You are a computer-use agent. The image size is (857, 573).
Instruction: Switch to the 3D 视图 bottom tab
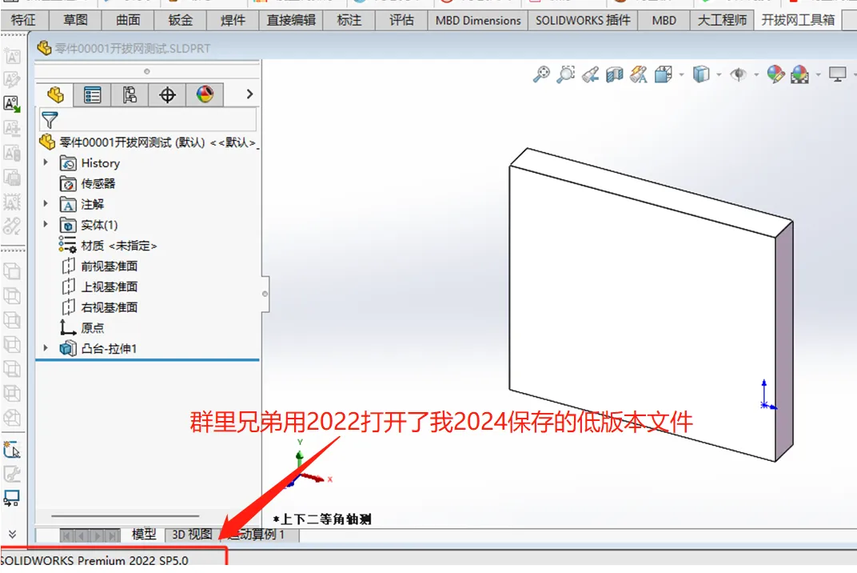pyautogui.click(x=192, y=534)
